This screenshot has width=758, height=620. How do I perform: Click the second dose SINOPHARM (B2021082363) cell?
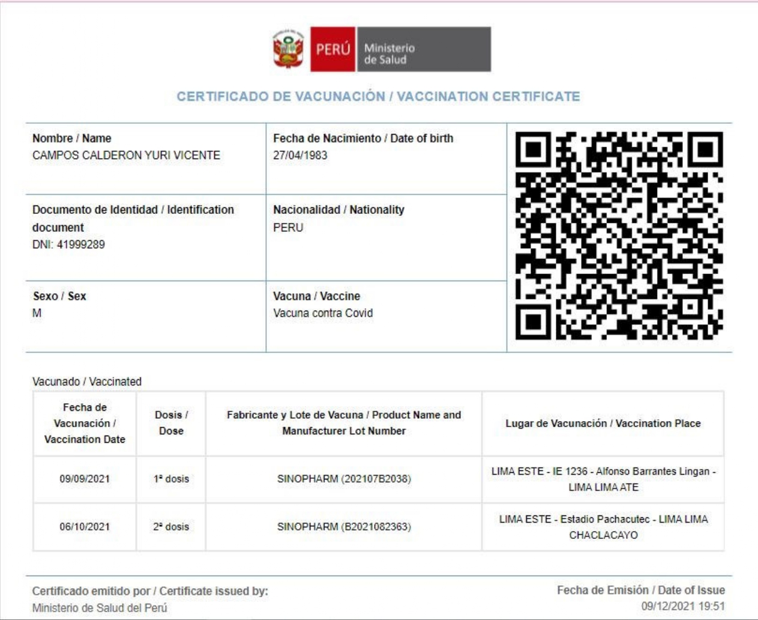click(344, 526)
